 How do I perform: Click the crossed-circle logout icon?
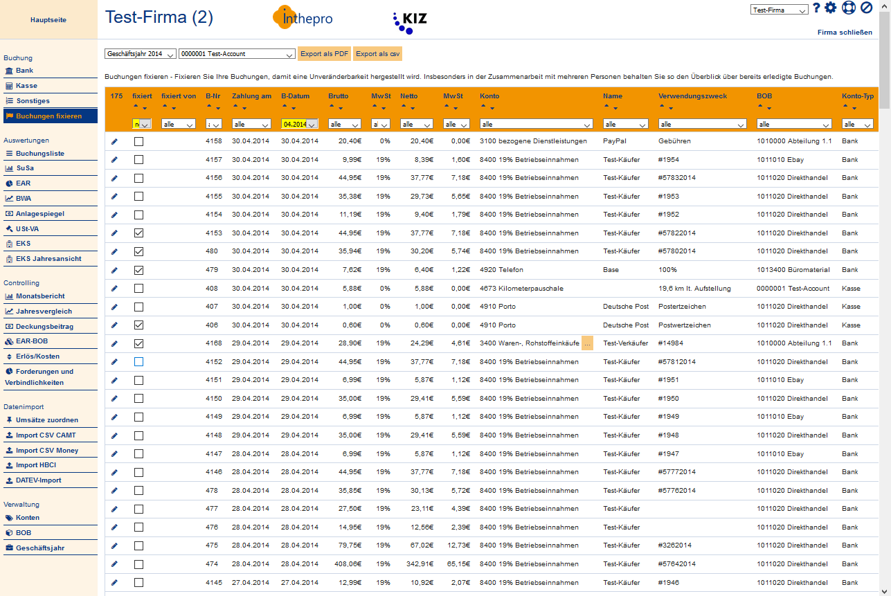pos(866,8)
